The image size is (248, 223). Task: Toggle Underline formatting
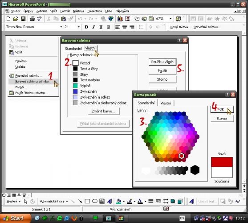(101, 27)
